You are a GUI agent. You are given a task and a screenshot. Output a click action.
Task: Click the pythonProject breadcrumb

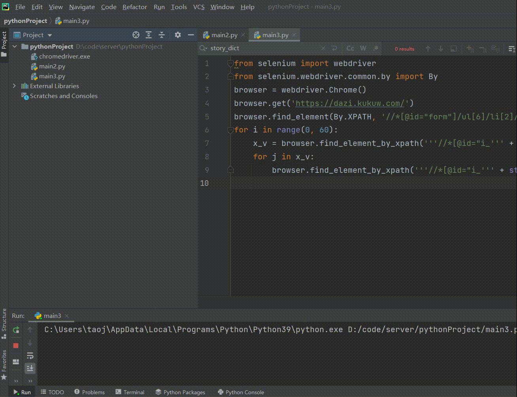[x=26, y=21]
